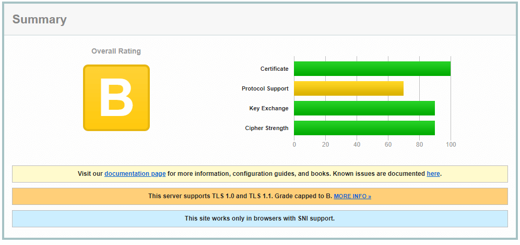Open the documentation page link
This screenshot has width=520, height=245.
[135, 174]
